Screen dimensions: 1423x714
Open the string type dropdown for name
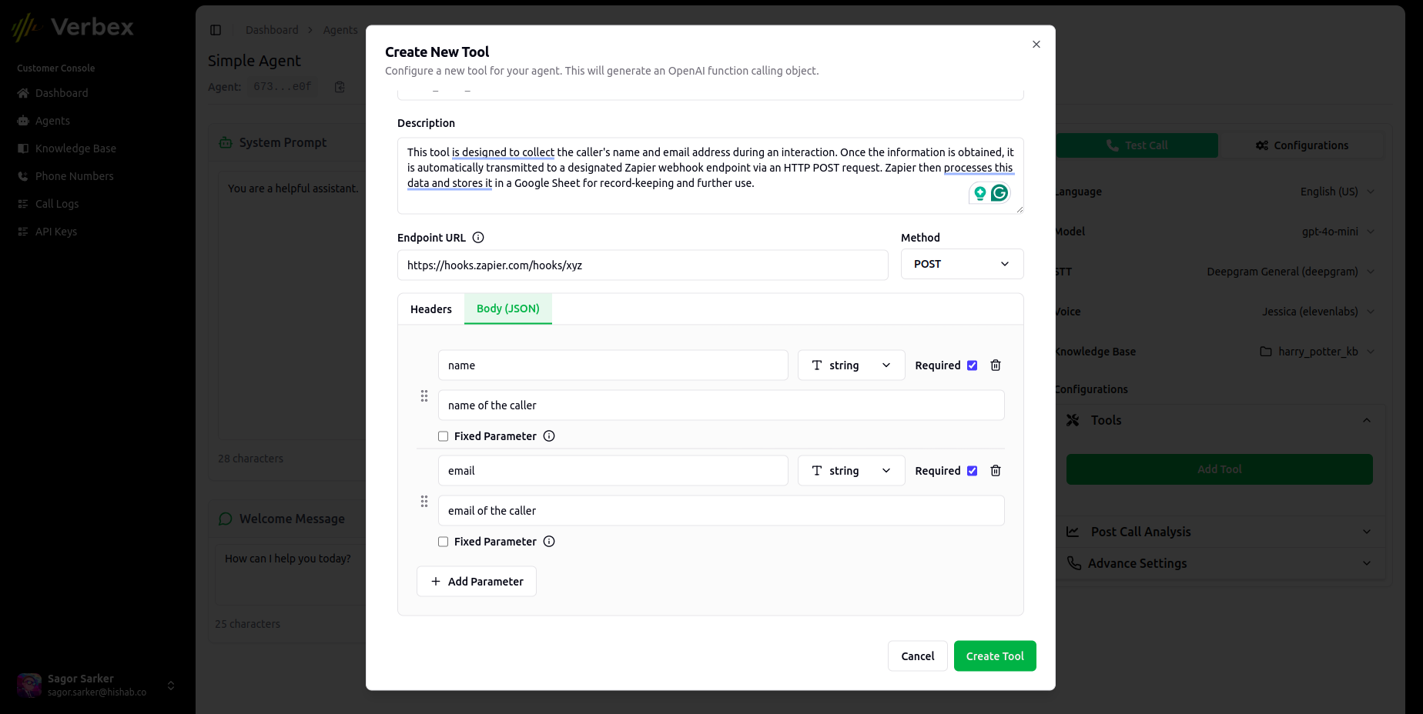pos(851,365)
